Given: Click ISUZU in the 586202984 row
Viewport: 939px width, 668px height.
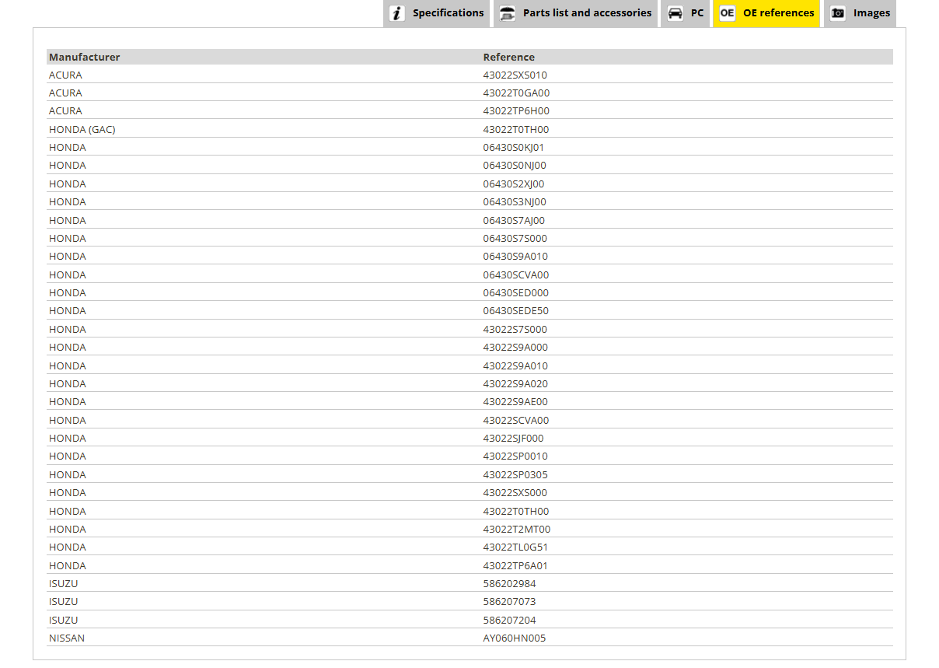Looking at the screenshot, I should point(64,583).
